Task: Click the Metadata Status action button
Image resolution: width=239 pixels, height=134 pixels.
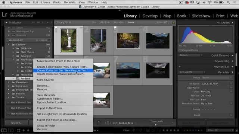Action: [231, 103]
